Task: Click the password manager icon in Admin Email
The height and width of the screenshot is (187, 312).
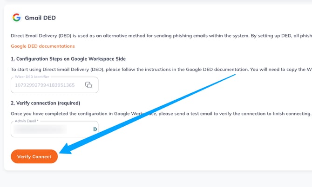Action: [95, 129]
